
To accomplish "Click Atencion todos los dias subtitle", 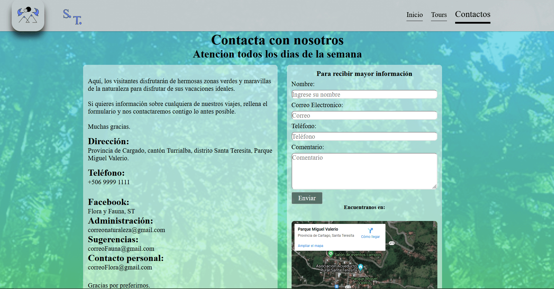I will 277,54.
